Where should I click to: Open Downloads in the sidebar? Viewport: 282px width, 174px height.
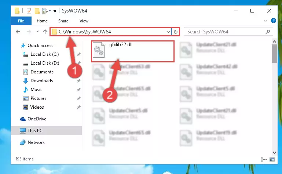coord(42,81)
